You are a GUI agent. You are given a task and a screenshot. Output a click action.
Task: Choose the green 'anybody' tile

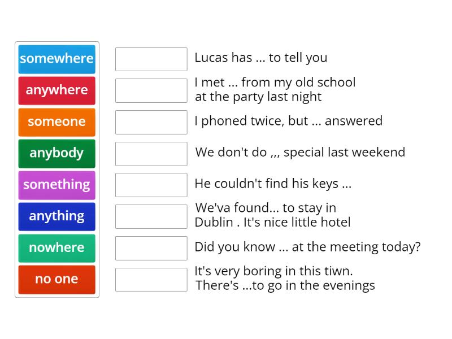(56, 153)
